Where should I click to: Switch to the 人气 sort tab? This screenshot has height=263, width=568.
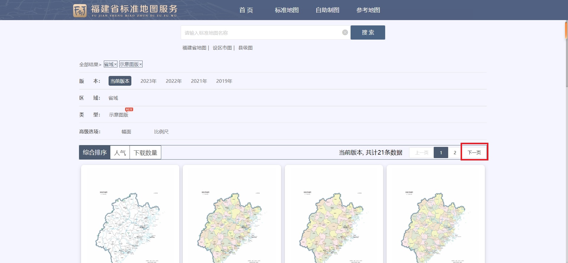(120, 152)
